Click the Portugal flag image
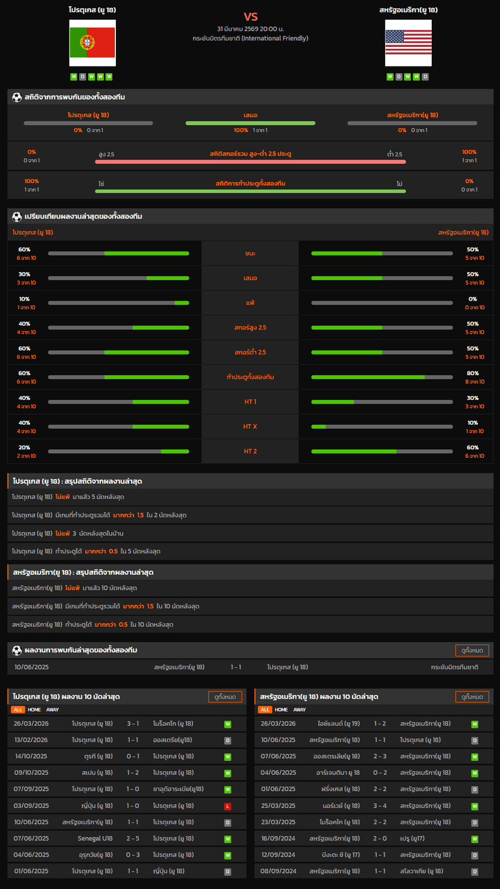The height and width of the screenshot is (889, 500). [x=92, y=43]
